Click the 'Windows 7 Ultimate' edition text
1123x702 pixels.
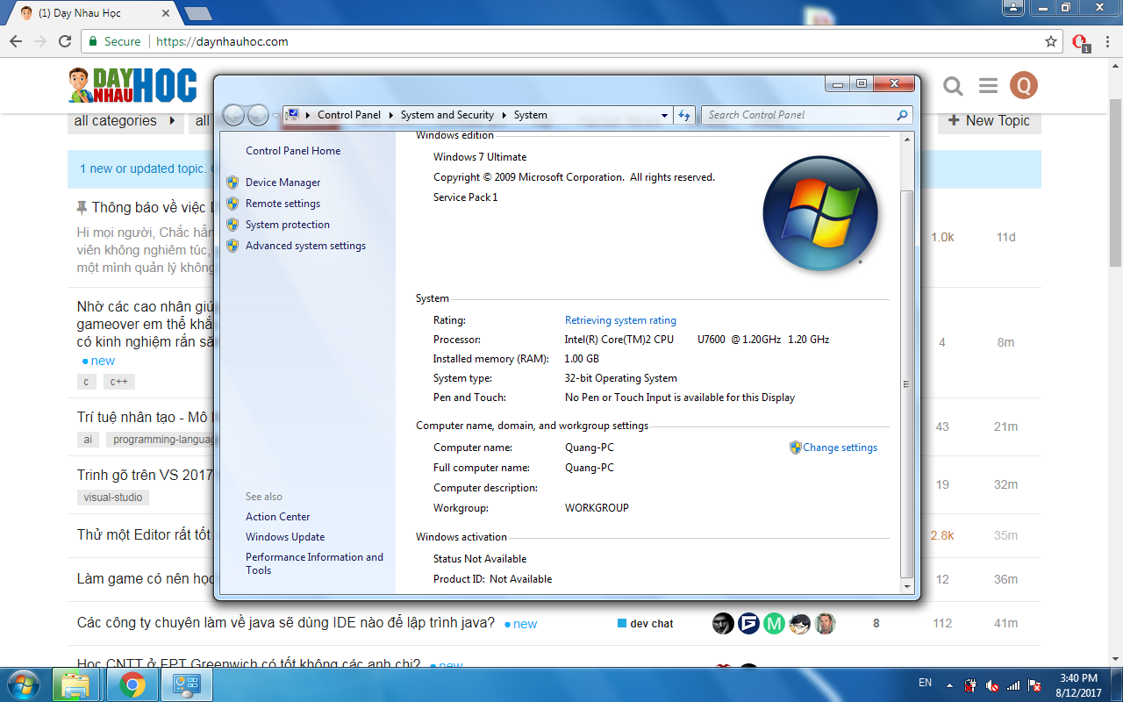click(x=480, y=157)
